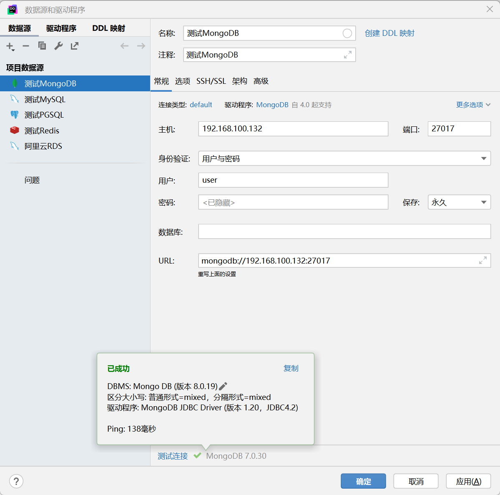This screenshot has height=495, width=500.
Task: Click the DataGrip app logo in title bar
Action: click(13, 10)
